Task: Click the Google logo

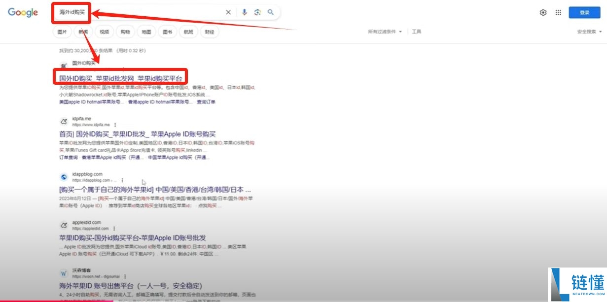Action: point(23,13)
